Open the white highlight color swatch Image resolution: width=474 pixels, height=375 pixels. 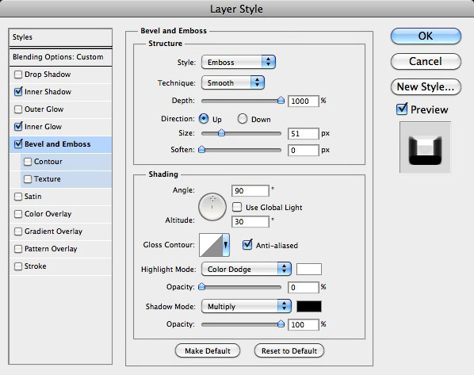(x=309, y=269)
